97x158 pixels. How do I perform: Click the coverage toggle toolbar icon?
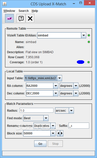coord(9,18)
